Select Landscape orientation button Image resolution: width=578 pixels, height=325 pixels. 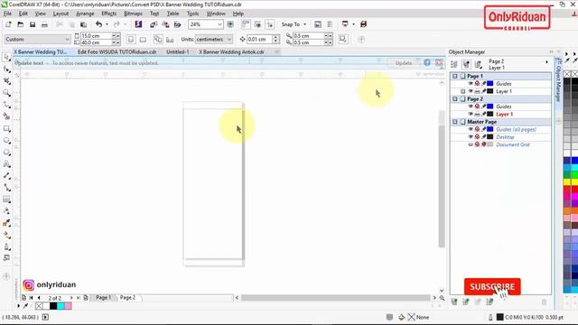point(143,39)
